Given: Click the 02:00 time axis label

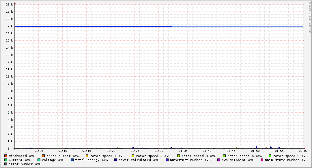Looking at the screenshot, I should [303, 151].
